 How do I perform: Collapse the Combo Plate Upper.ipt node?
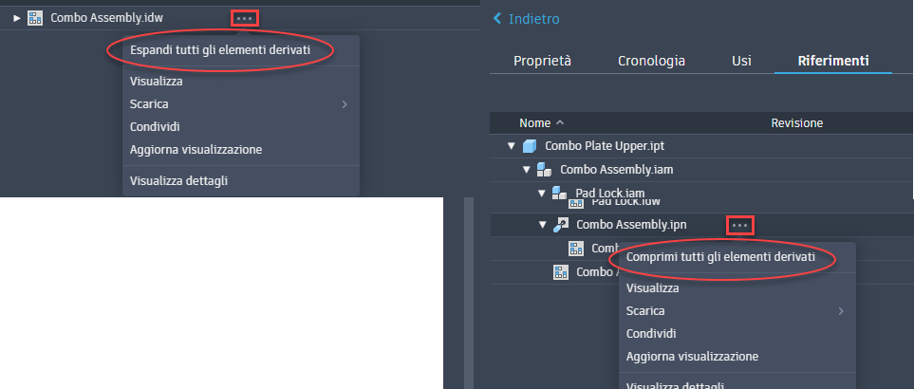(512, 145)
